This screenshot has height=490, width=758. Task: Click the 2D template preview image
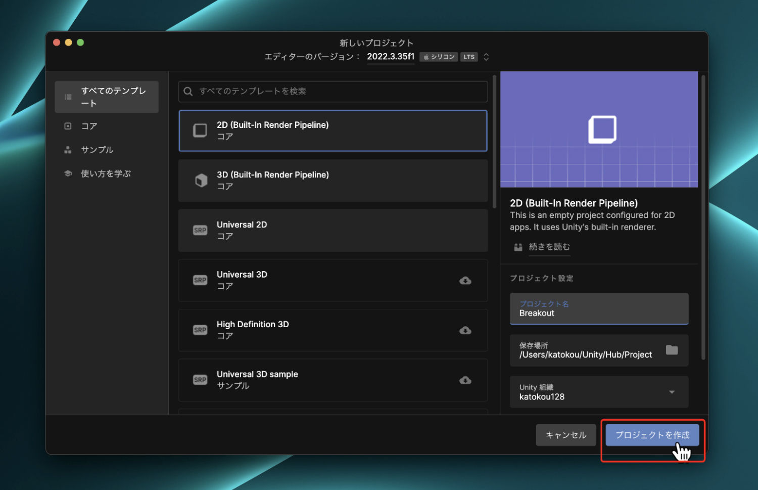click(599, 129)
